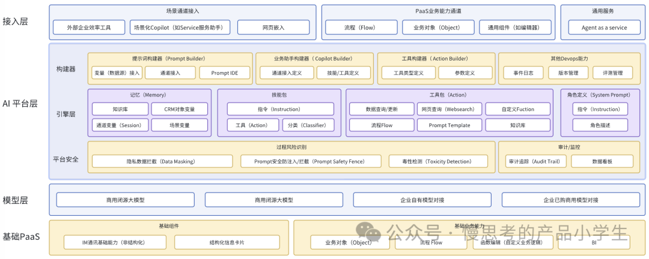Viewport: 649px width, 259px height.
Task: Click 指令（Instruction） under 技能包
Action: pos(280,110)
